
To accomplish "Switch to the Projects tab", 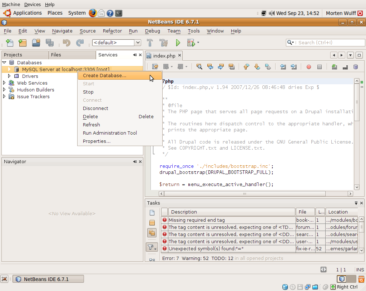I will point(25,55).
